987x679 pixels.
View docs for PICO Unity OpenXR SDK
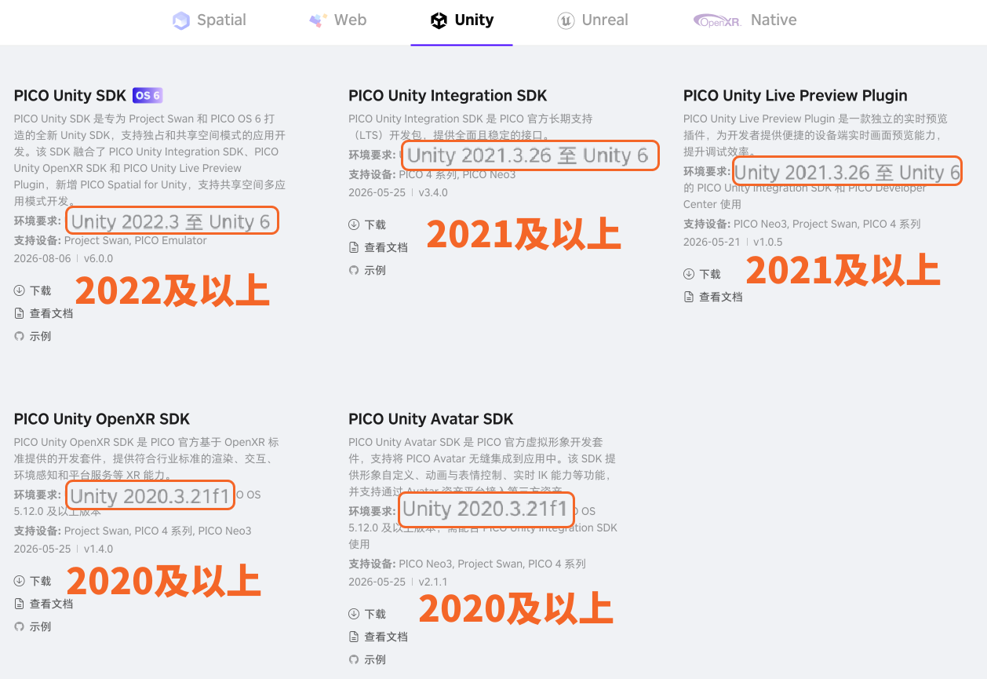(44, 604)
